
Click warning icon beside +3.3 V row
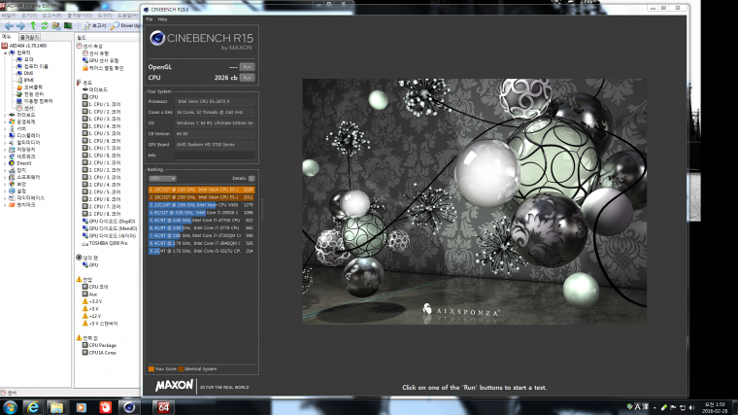[x=85, y=301]
